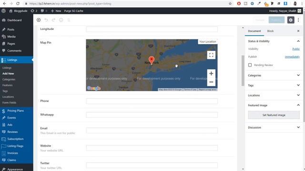
Task: Open comments bubble in admin bar
Action: coord(44,11)
